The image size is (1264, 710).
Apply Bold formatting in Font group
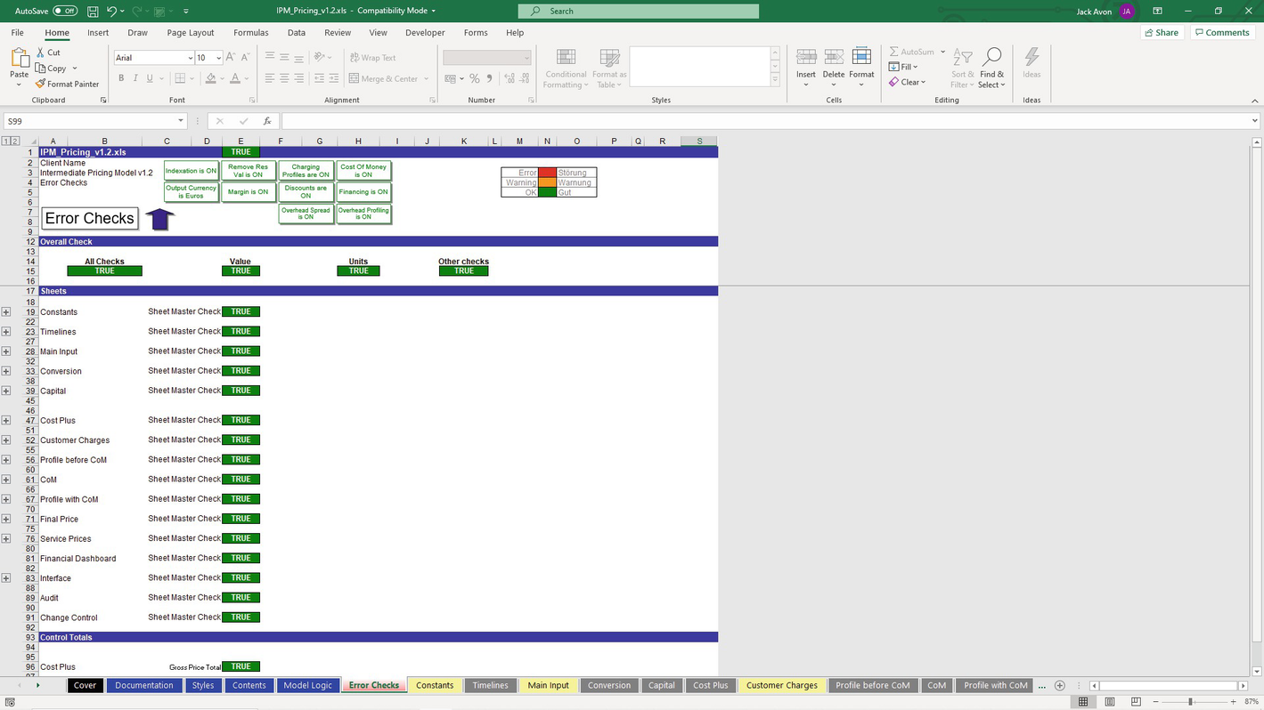[121, 78]
